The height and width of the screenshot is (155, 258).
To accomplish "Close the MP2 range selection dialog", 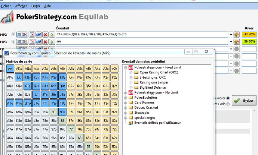I will (206, 52).
